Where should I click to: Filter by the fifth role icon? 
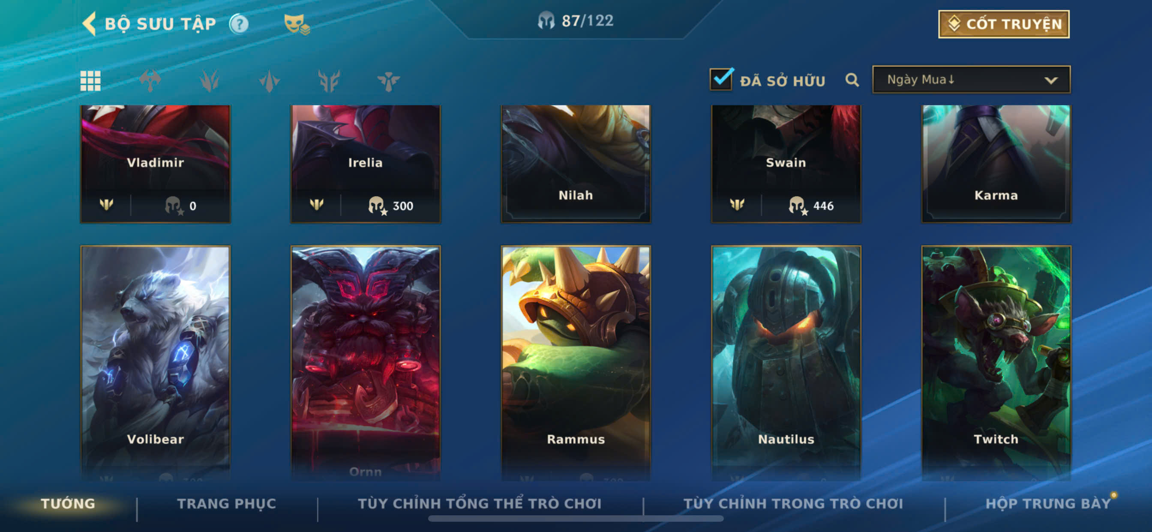pyautogui.click(x=388, y=81)
